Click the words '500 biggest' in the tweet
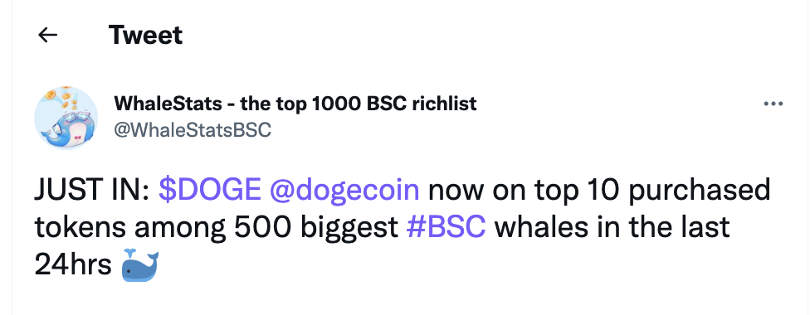Screen dimensions: 810x315 click(x=316, y=228)
